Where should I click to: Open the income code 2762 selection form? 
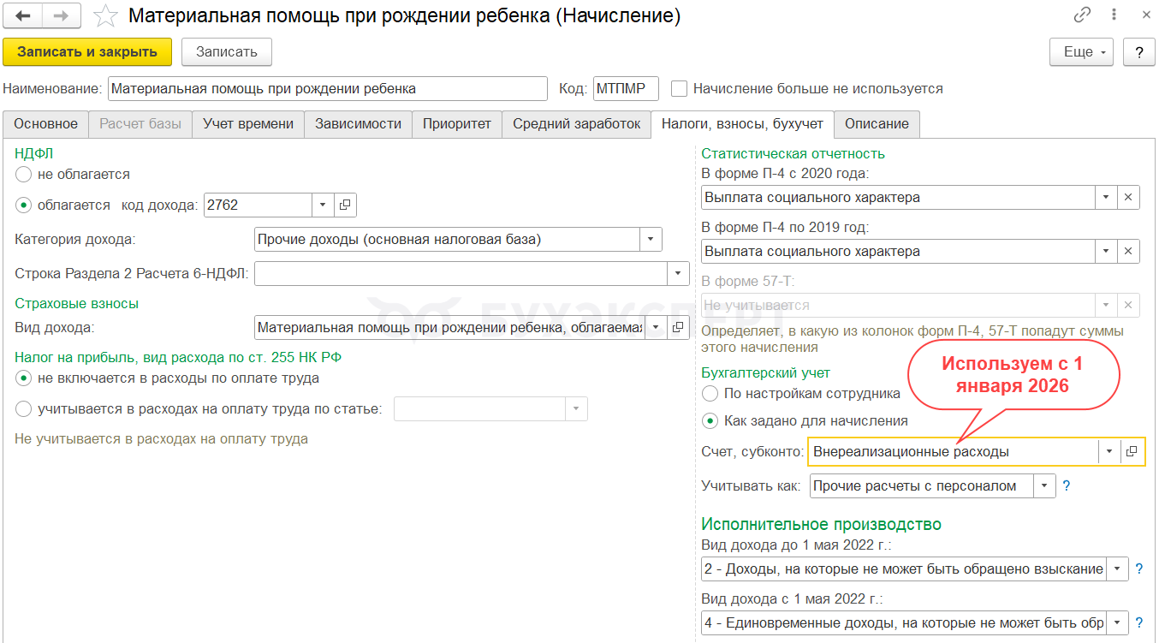point(345,205)
